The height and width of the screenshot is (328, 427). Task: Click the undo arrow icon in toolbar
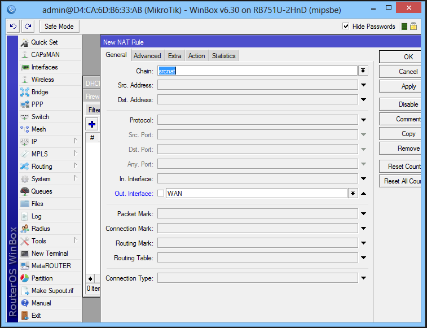pyautogui.click(x=13, y=27)
